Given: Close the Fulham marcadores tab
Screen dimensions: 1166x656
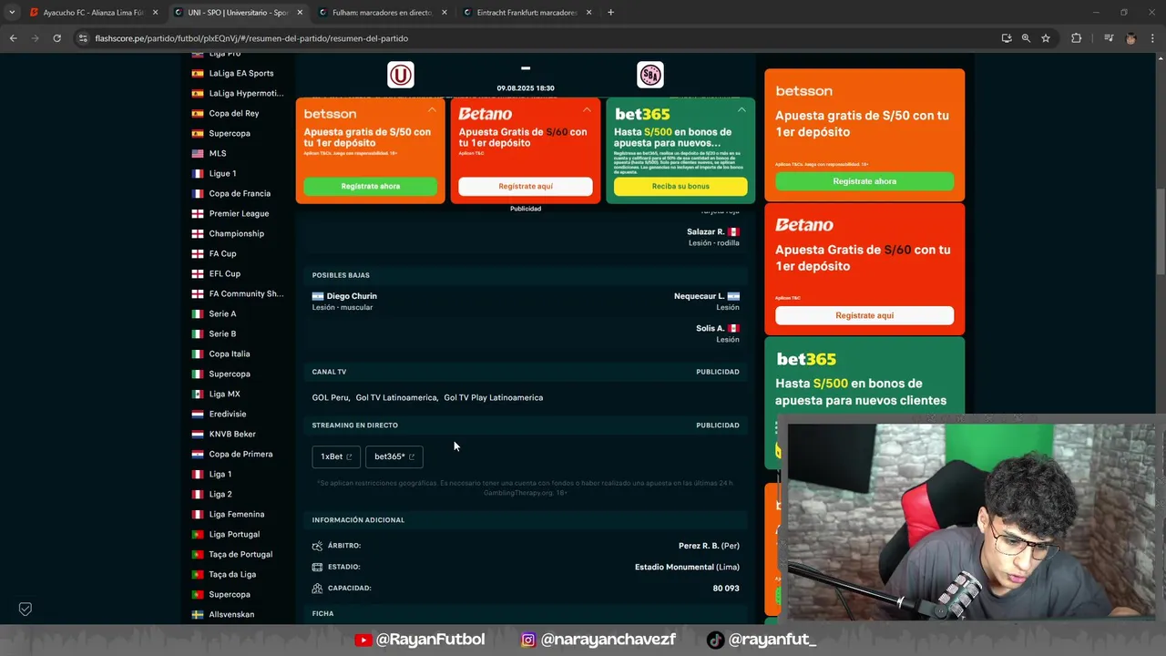Looking at the screenshot, I should coord(445,13).
